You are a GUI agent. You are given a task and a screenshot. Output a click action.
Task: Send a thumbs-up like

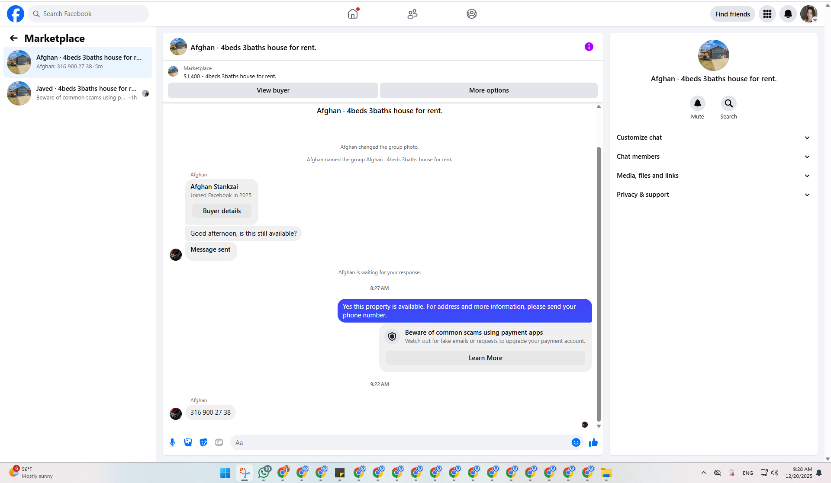[593, 442]
